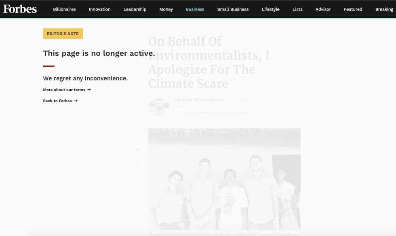Viewport: 396px width, 236px height.
Task: Open the Lifestyle section
Action: [x=270, y=9]
